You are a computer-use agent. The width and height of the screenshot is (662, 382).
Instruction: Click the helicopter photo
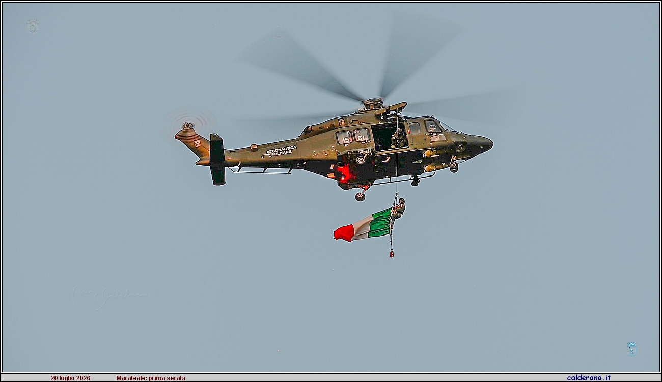(x=331, y=187)
